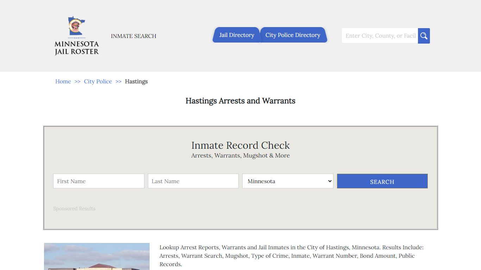This screenshot has width=481, height=270.
Task: Click the magnifier search icon button
Action: tap(424, 36)
